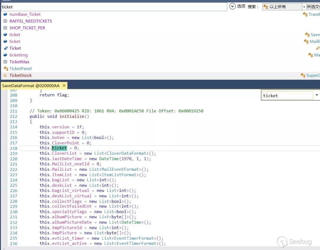Click the capitalized Ticket result icon
The image size is (320, 250).
[x=5, y=48]
